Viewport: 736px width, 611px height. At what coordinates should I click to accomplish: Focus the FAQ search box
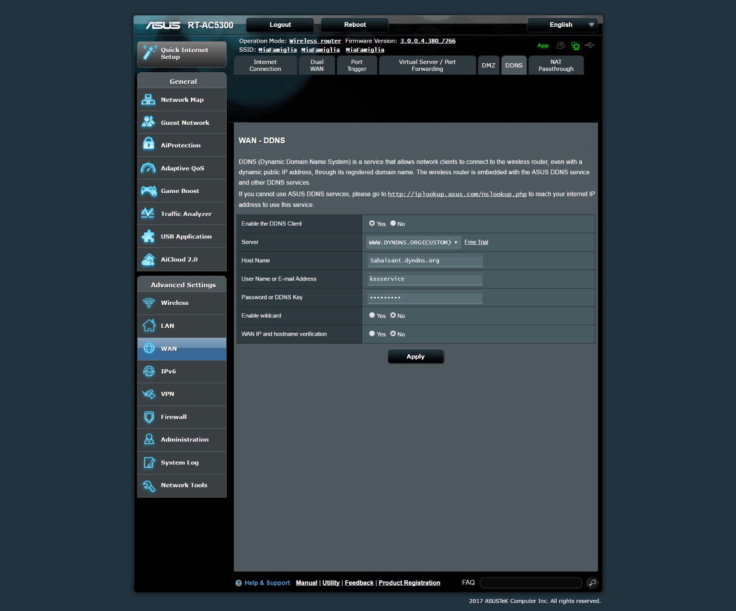coord(531,583)
